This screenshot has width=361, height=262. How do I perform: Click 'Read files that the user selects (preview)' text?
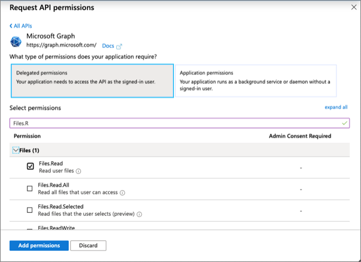(86, 214)
